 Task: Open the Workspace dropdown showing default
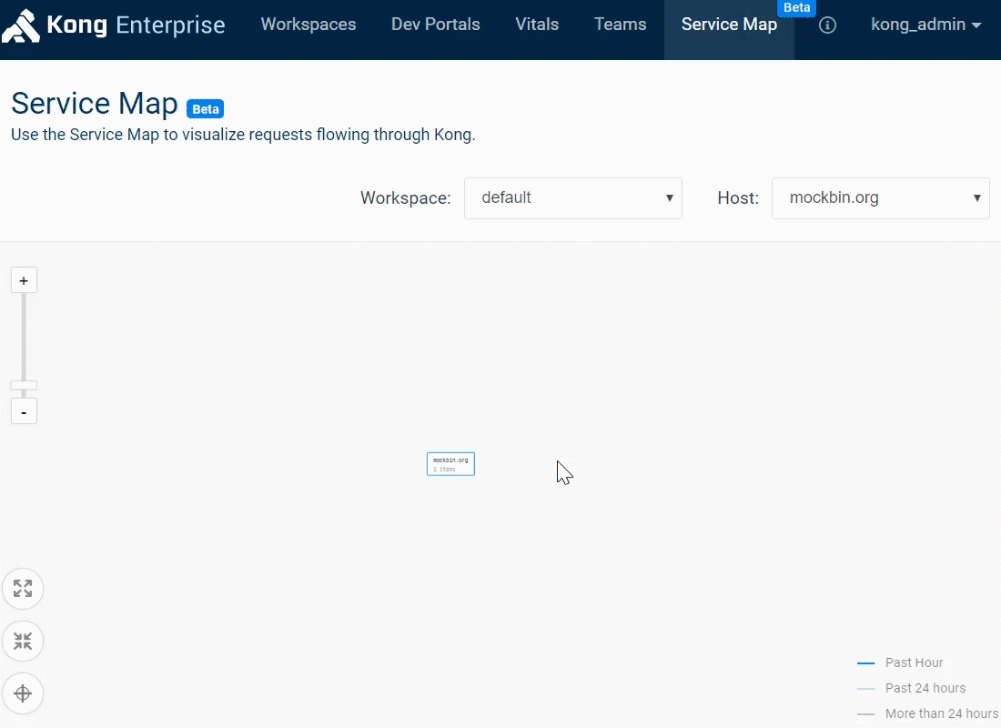[572, 198]
